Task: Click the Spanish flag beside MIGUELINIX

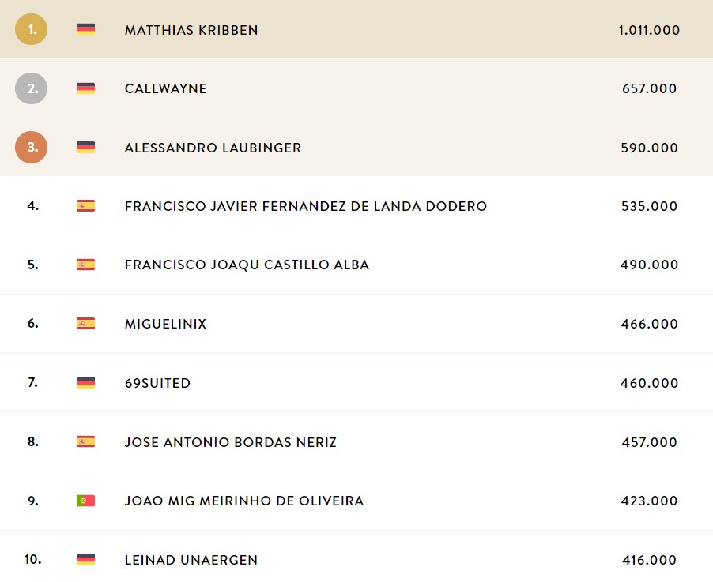Action: [x=85, y=324]
